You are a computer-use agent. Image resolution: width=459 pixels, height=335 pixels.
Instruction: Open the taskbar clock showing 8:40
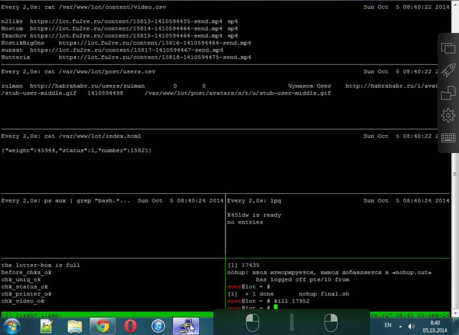(x=435, y=326)
